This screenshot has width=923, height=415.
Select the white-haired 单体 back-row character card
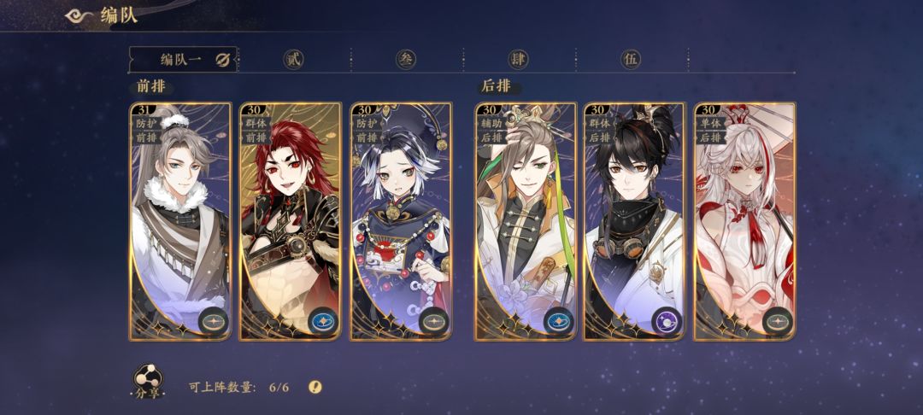[x=744, y=222]
